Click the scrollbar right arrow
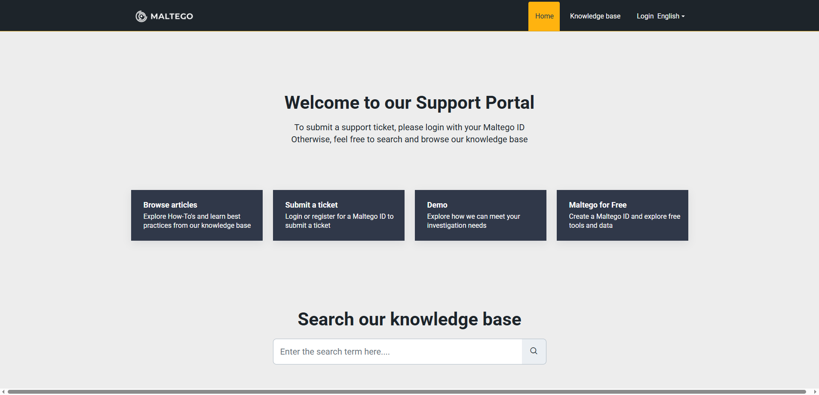This screenshot has width=819, height=395. (815, 392)
